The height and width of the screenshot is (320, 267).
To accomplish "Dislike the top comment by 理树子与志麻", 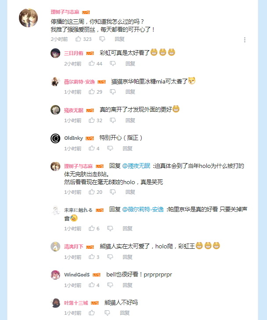I will [x=102, y=39].
